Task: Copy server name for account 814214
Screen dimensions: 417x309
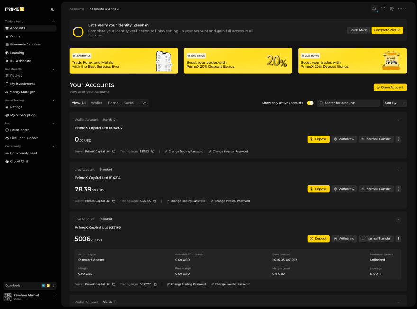Action: tap(114, 201)
